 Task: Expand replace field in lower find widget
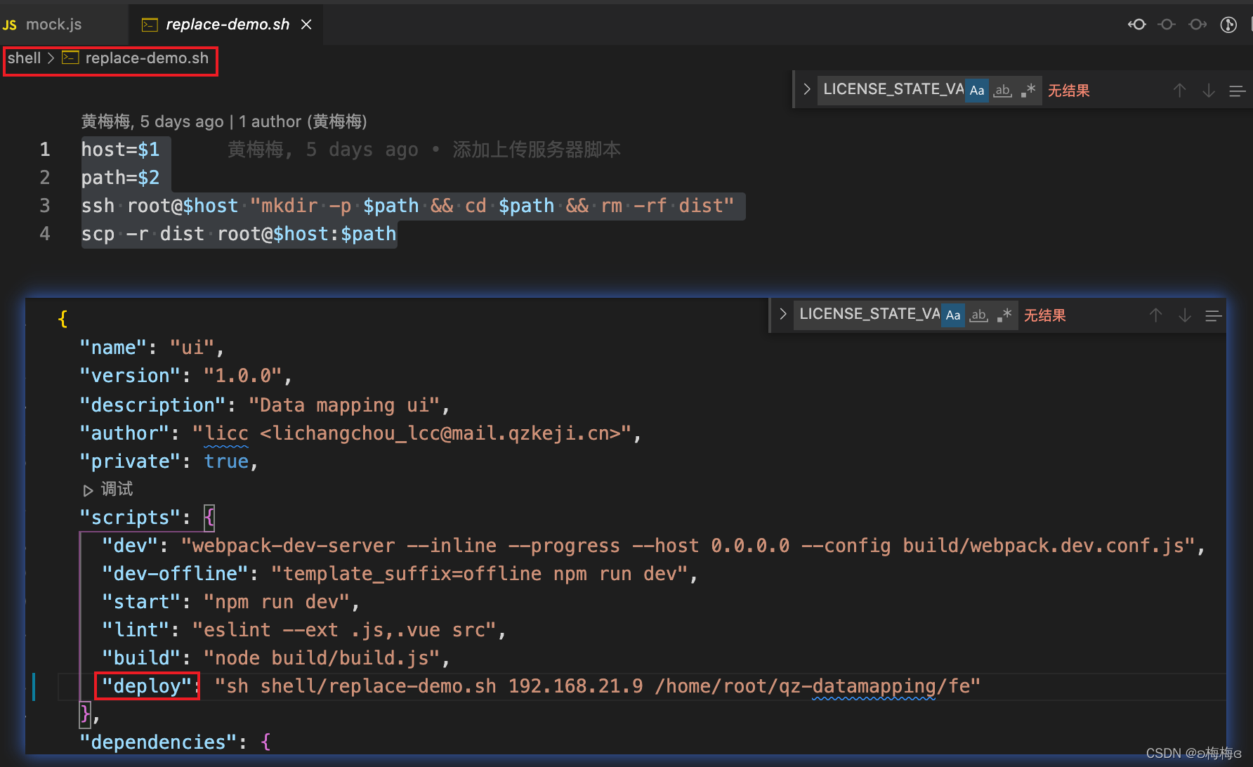[x=783, y=314]
